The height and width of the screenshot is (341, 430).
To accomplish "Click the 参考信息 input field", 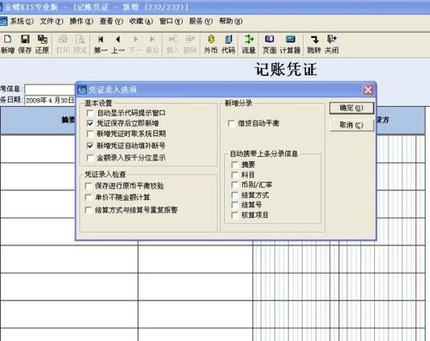I will [x=50, y=89].
